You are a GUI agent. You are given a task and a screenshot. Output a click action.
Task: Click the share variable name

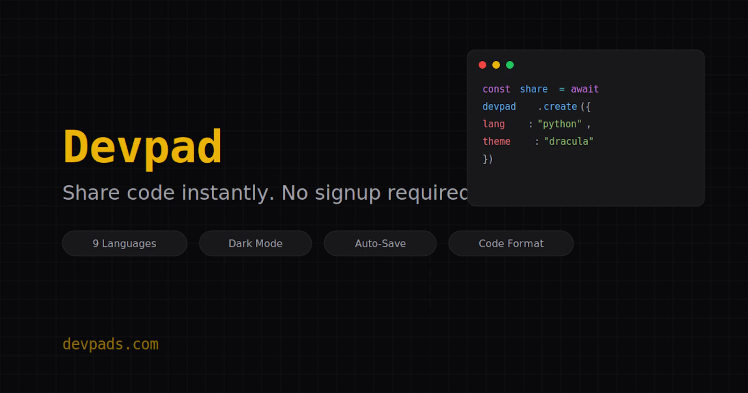534,89
